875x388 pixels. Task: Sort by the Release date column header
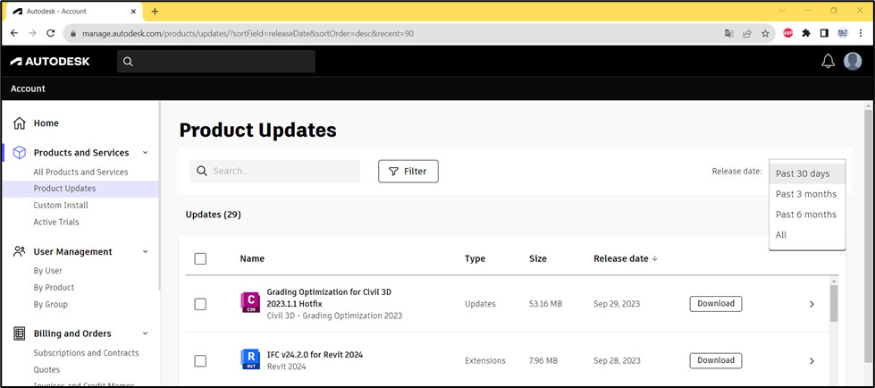[x=621, y=258]
